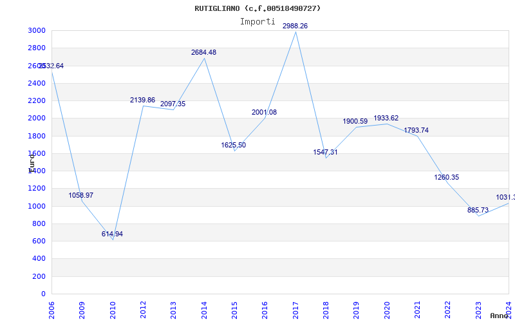Click the year 2009 axis label
The image size is (515, 322).
coord(82,310)
